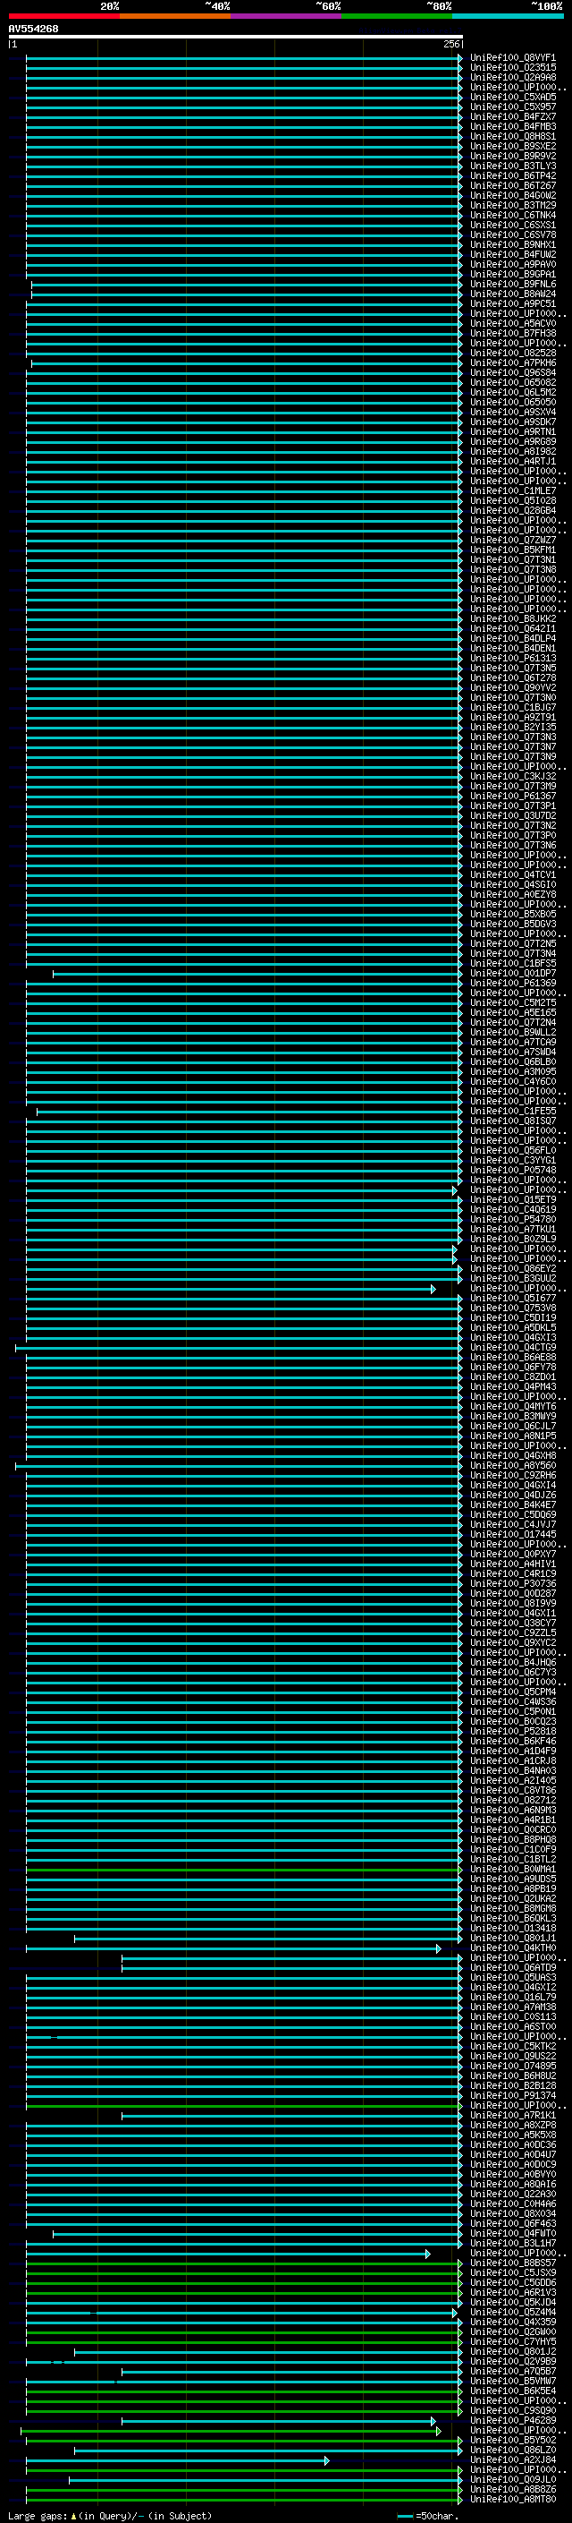Open the last hit UniRef100_A8MT80

[x=512, y=2500]
